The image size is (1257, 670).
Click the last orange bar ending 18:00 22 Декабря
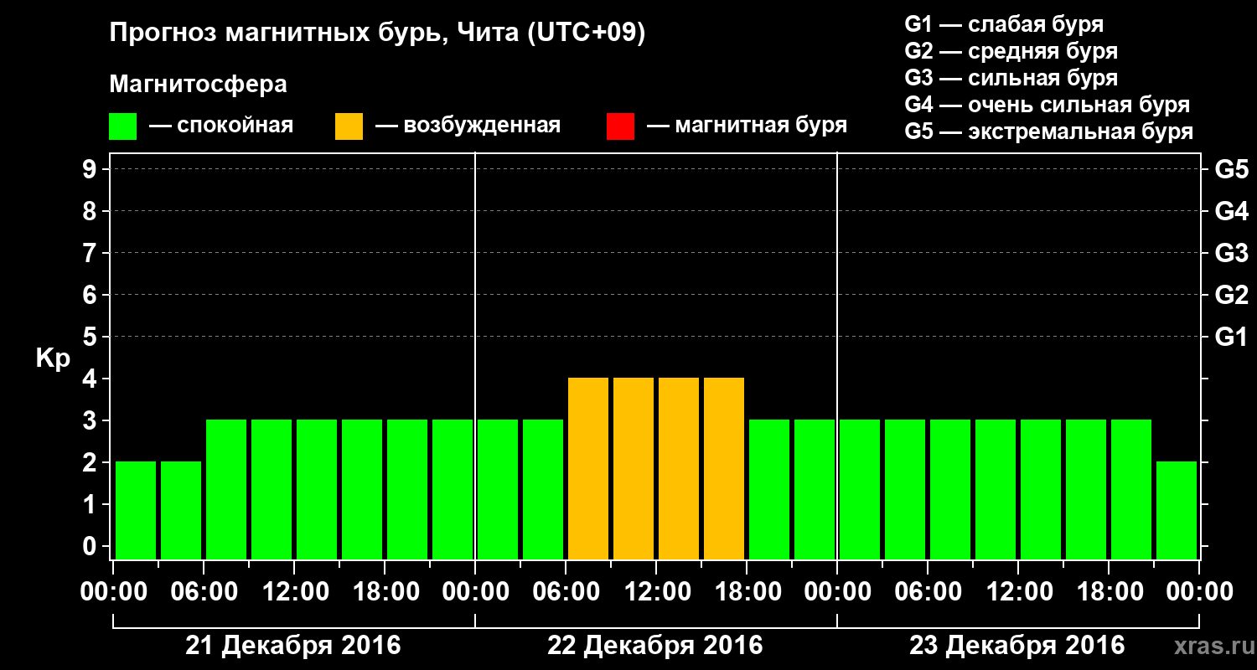point(724,468)
